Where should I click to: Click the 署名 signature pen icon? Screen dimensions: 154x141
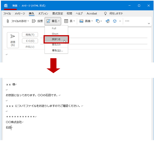[x=48, y=21]
